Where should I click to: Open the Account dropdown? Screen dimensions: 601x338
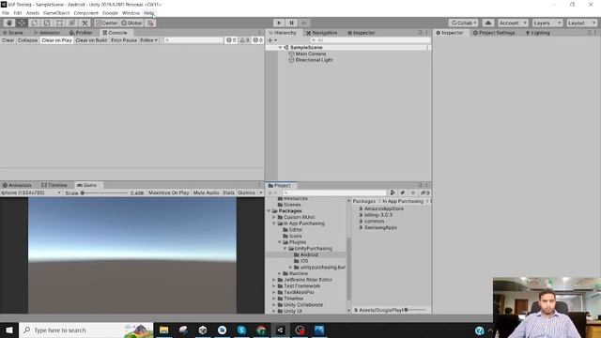click(x=513, y=23)
